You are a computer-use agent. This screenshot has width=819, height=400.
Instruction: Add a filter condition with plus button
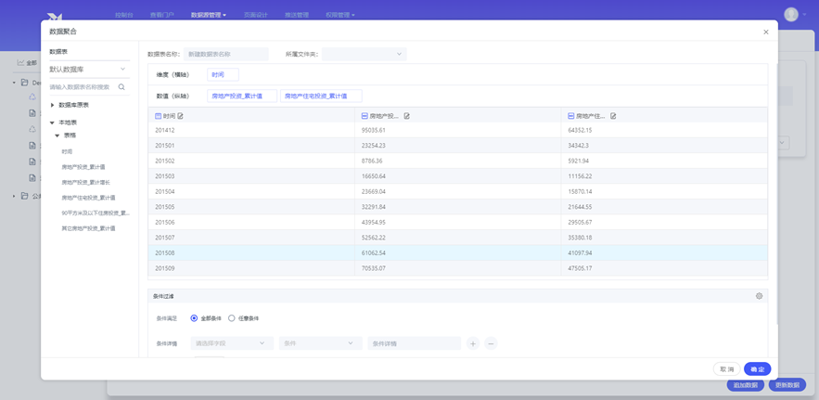[472, 343]
